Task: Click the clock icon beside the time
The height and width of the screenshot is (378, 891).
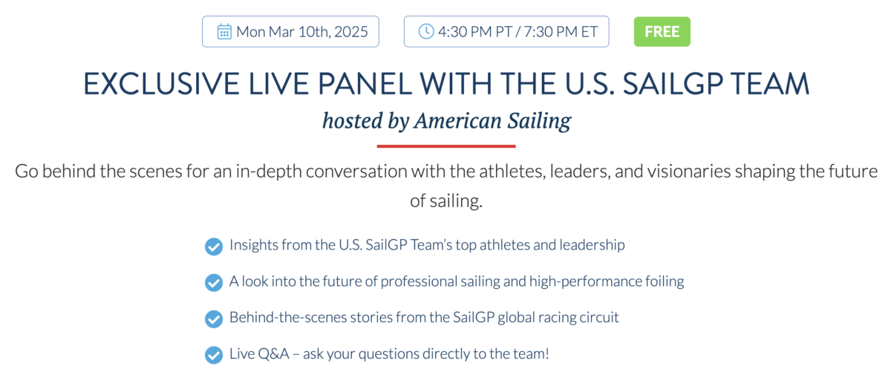Action: pos(426,32)
